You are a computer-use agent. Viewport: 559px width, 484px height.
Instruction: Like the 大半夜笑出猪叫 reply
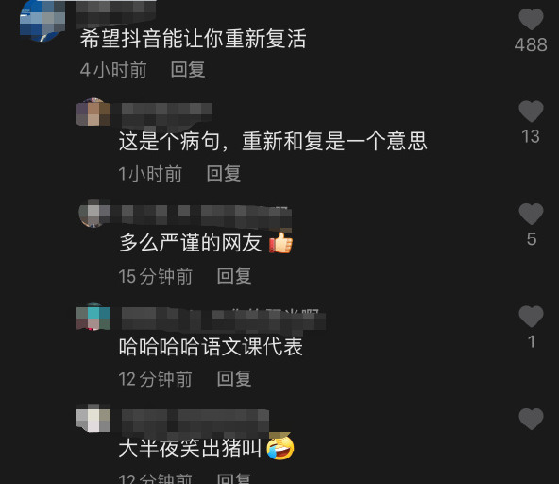tap(531, 419)
